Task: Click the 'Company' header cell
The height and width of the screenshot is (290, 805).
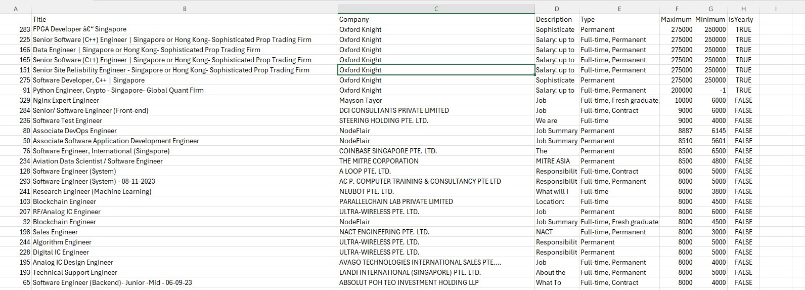Action: click(x=354, y=19)
